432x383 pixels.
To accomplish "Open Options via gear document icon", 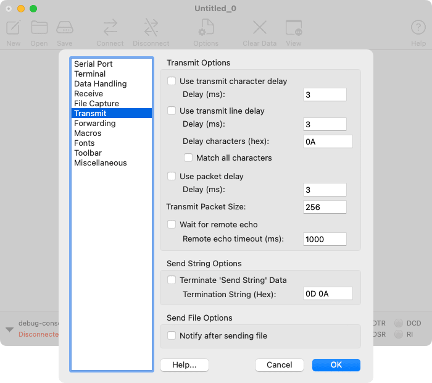I will coord(206,28).
